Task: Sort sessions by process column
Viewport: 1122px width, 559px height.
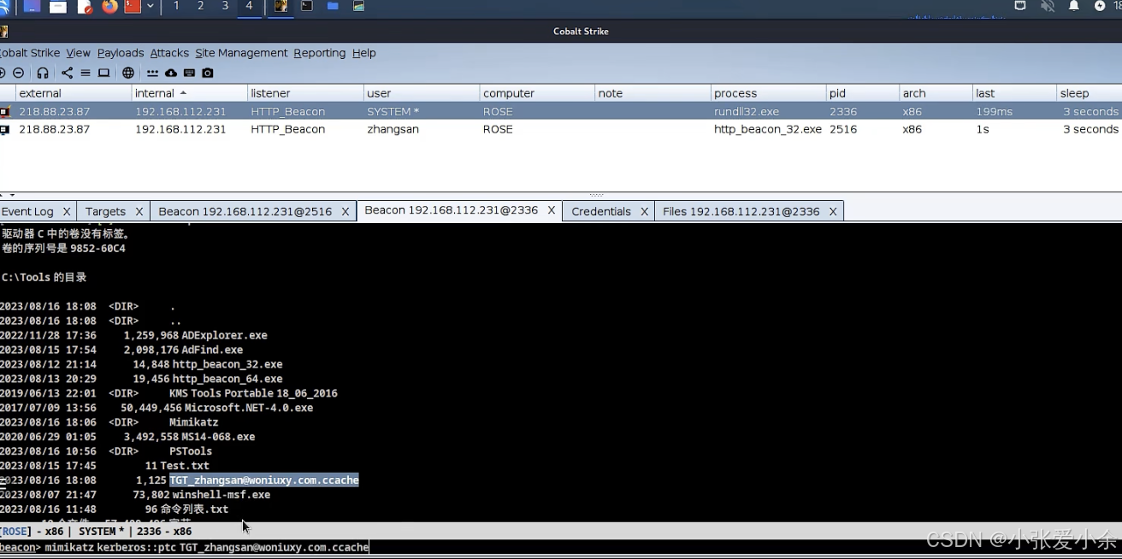Action: click(x=768, y=93)
